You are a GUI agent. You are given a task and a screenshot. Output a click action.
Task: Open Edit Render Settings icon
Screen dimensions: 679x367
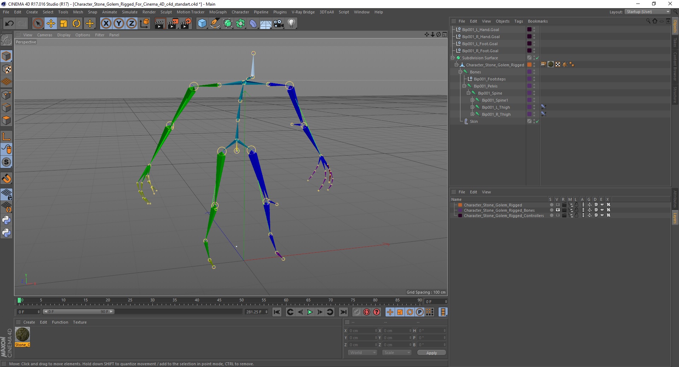tap(186, 24)
